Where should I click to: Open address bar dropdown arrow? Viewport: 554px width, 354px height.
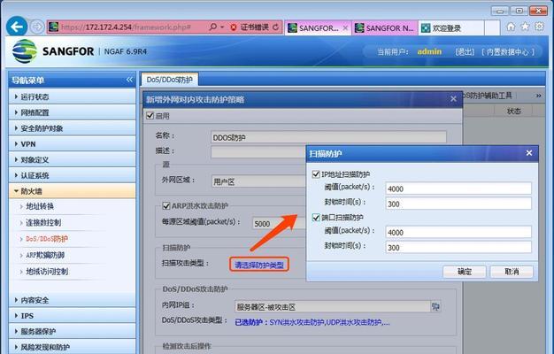click(x=222, y=27)
